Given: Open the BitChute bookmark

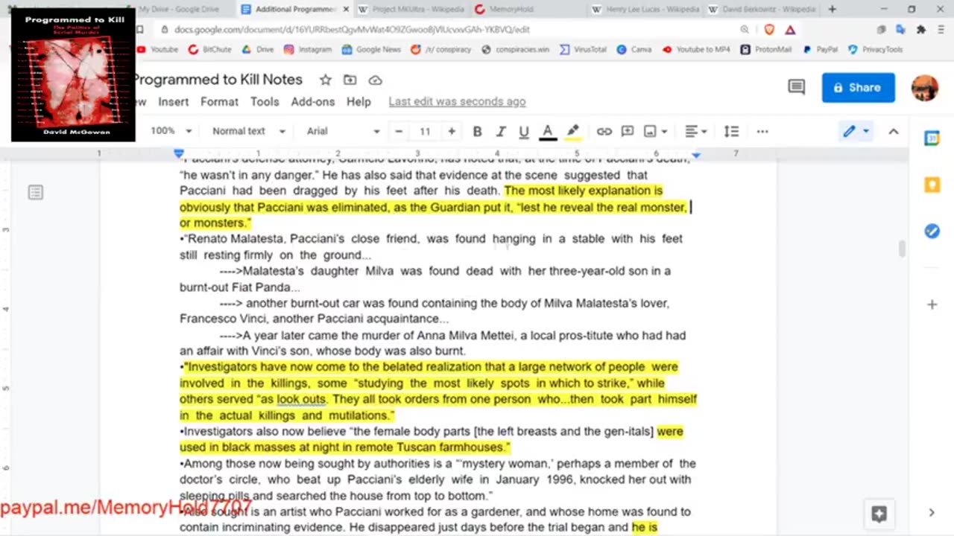Looking at the screenshot, I should 209,49.
